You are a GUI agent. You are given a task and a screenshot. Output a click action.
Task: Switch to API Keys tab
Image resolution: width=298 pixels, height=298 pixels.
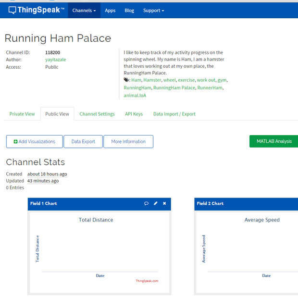click(x=134, y=114)
